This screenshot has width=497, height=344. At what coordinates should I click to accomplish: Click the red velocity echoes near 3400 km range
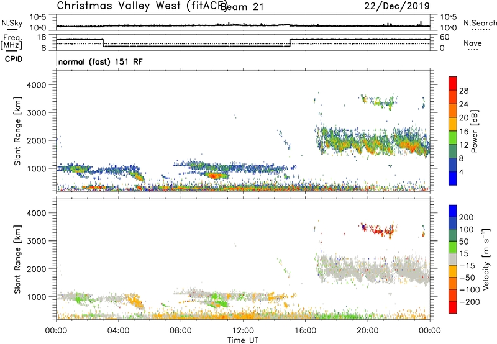[x=378, y=229]
